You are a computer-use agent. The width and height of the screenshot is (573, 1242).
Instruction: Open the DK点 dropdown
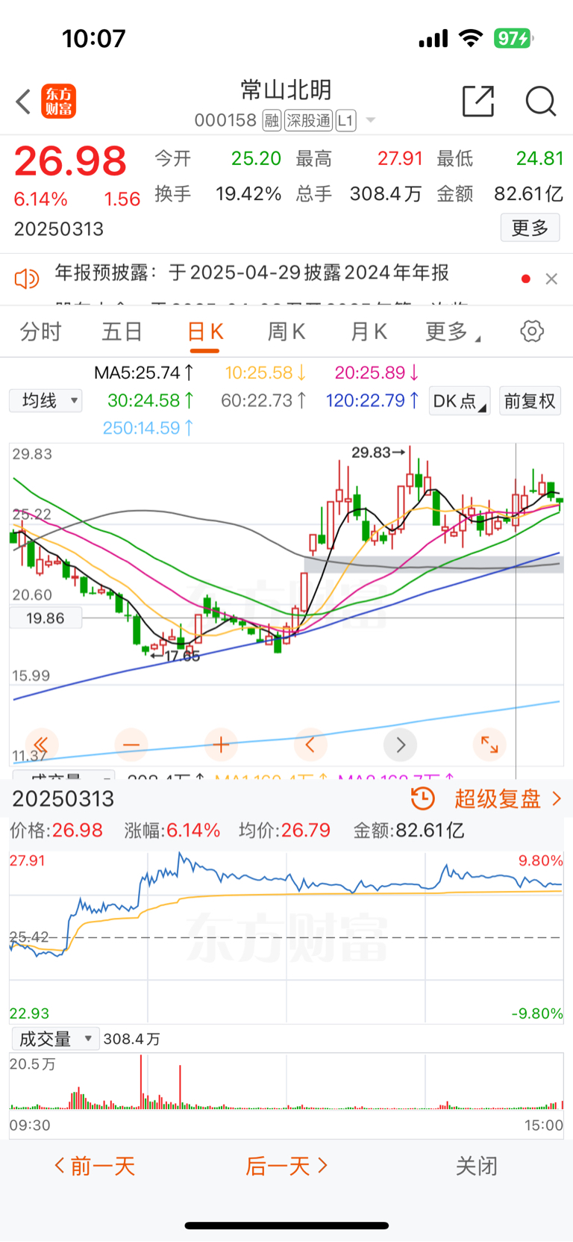tap(460, 401)
